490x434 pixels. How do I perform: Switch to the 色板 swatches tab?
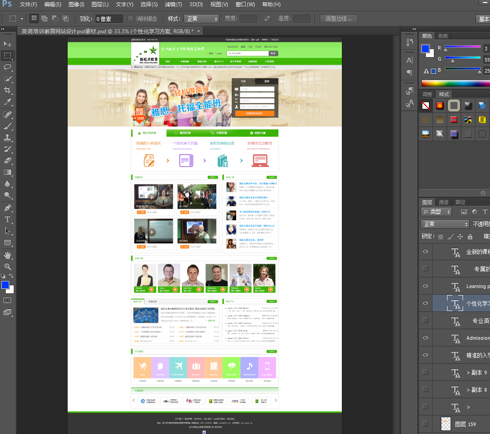[x=443, y=36]
